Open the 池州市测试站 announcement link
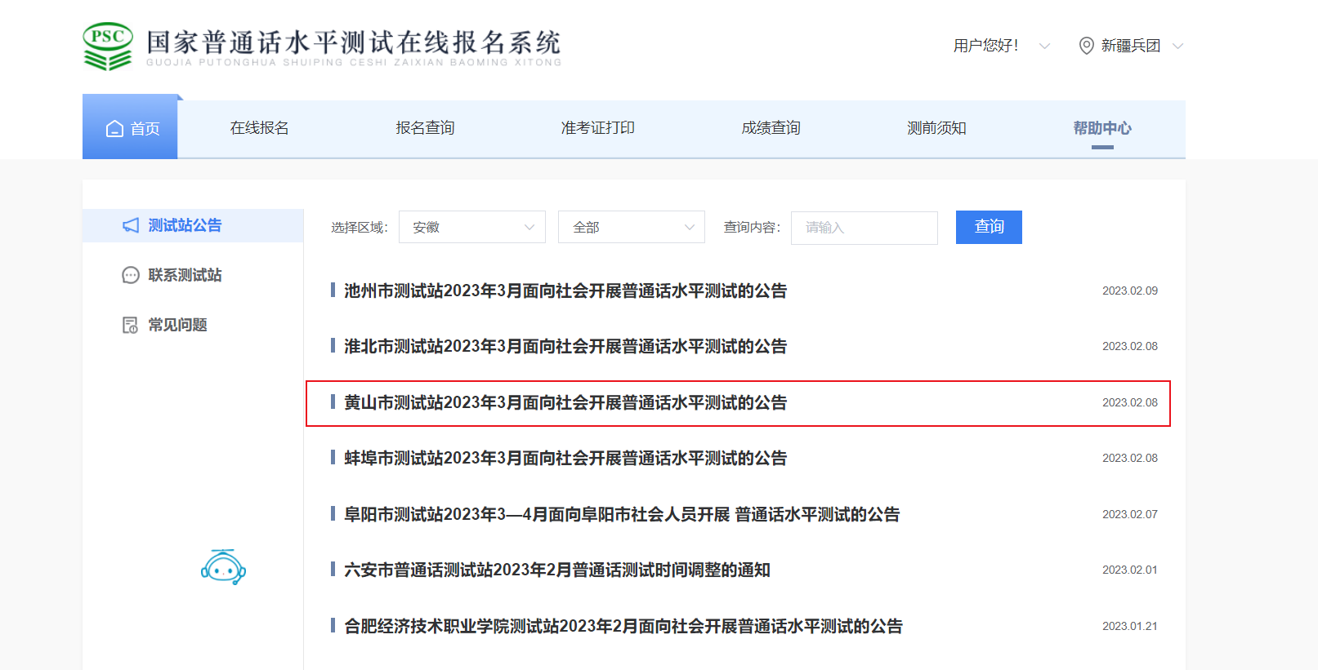Viewport: 1318px width, 670px height. [x=565, y=291]
